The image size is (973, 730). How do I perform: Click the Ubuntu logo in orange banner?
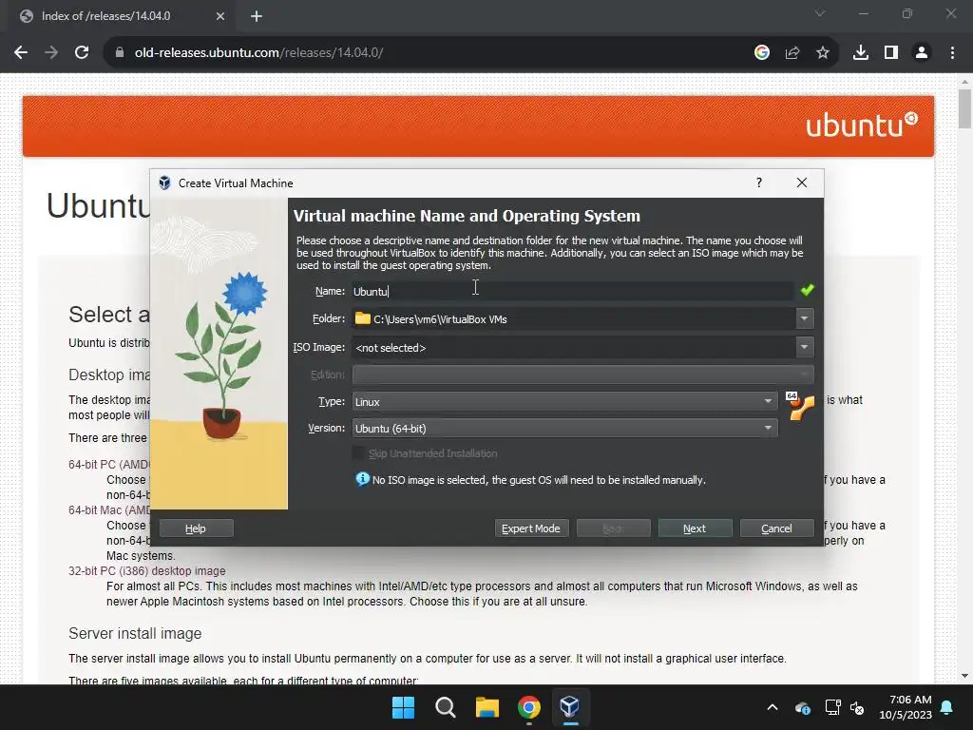click(x=862, y=125)
